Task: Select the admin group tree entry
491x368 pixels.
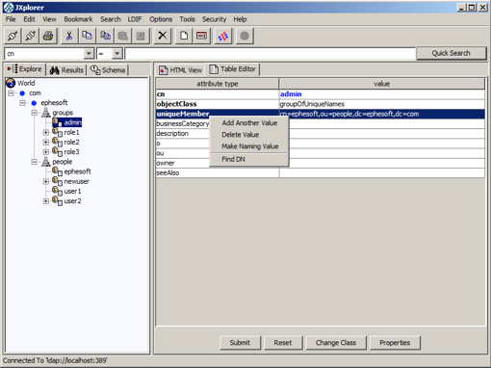Action: click(72, 122)
